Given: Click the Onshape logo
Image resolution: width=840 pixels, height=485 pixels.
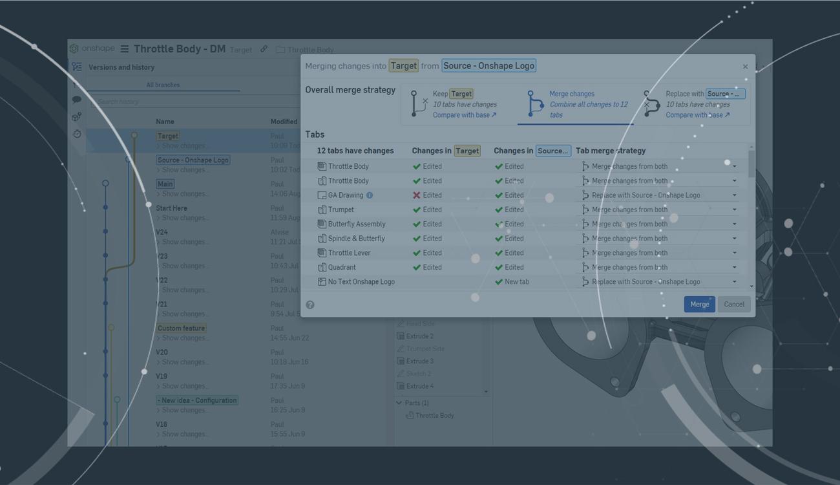Looking at the screenshot, I should (76, 48).
